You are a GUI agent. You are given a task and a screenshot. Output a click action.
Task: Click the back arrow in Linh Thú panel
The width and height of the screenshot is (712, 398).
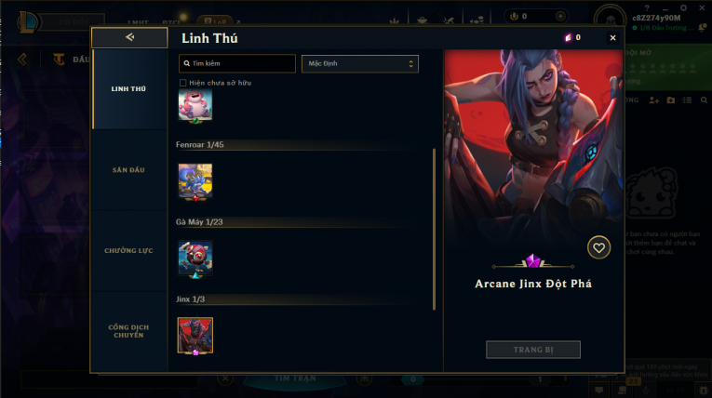point(129,37)
